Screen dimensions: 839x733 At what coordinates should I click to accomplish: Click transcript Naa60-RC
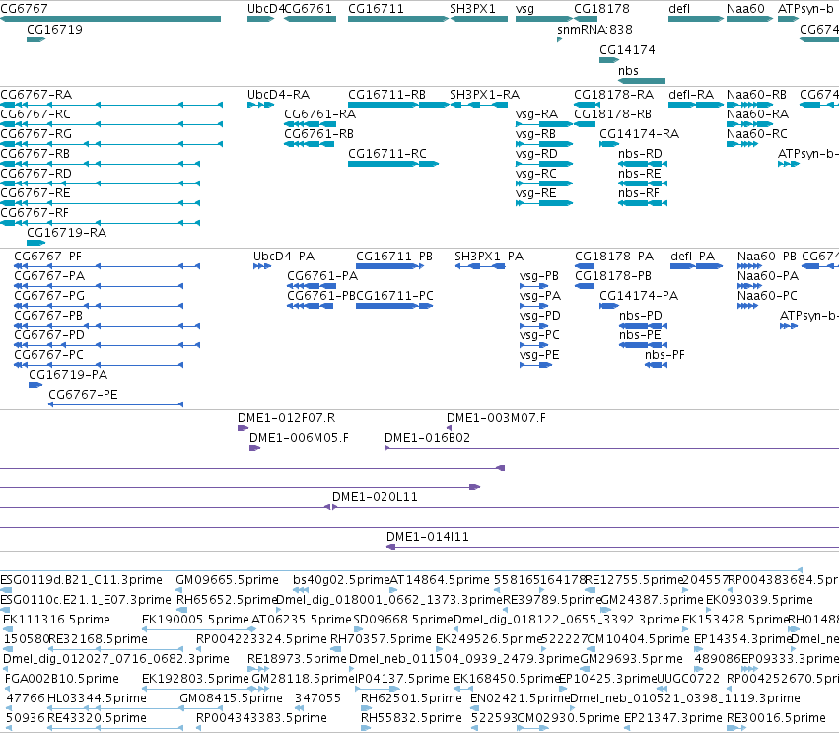[x=742, y=144]
